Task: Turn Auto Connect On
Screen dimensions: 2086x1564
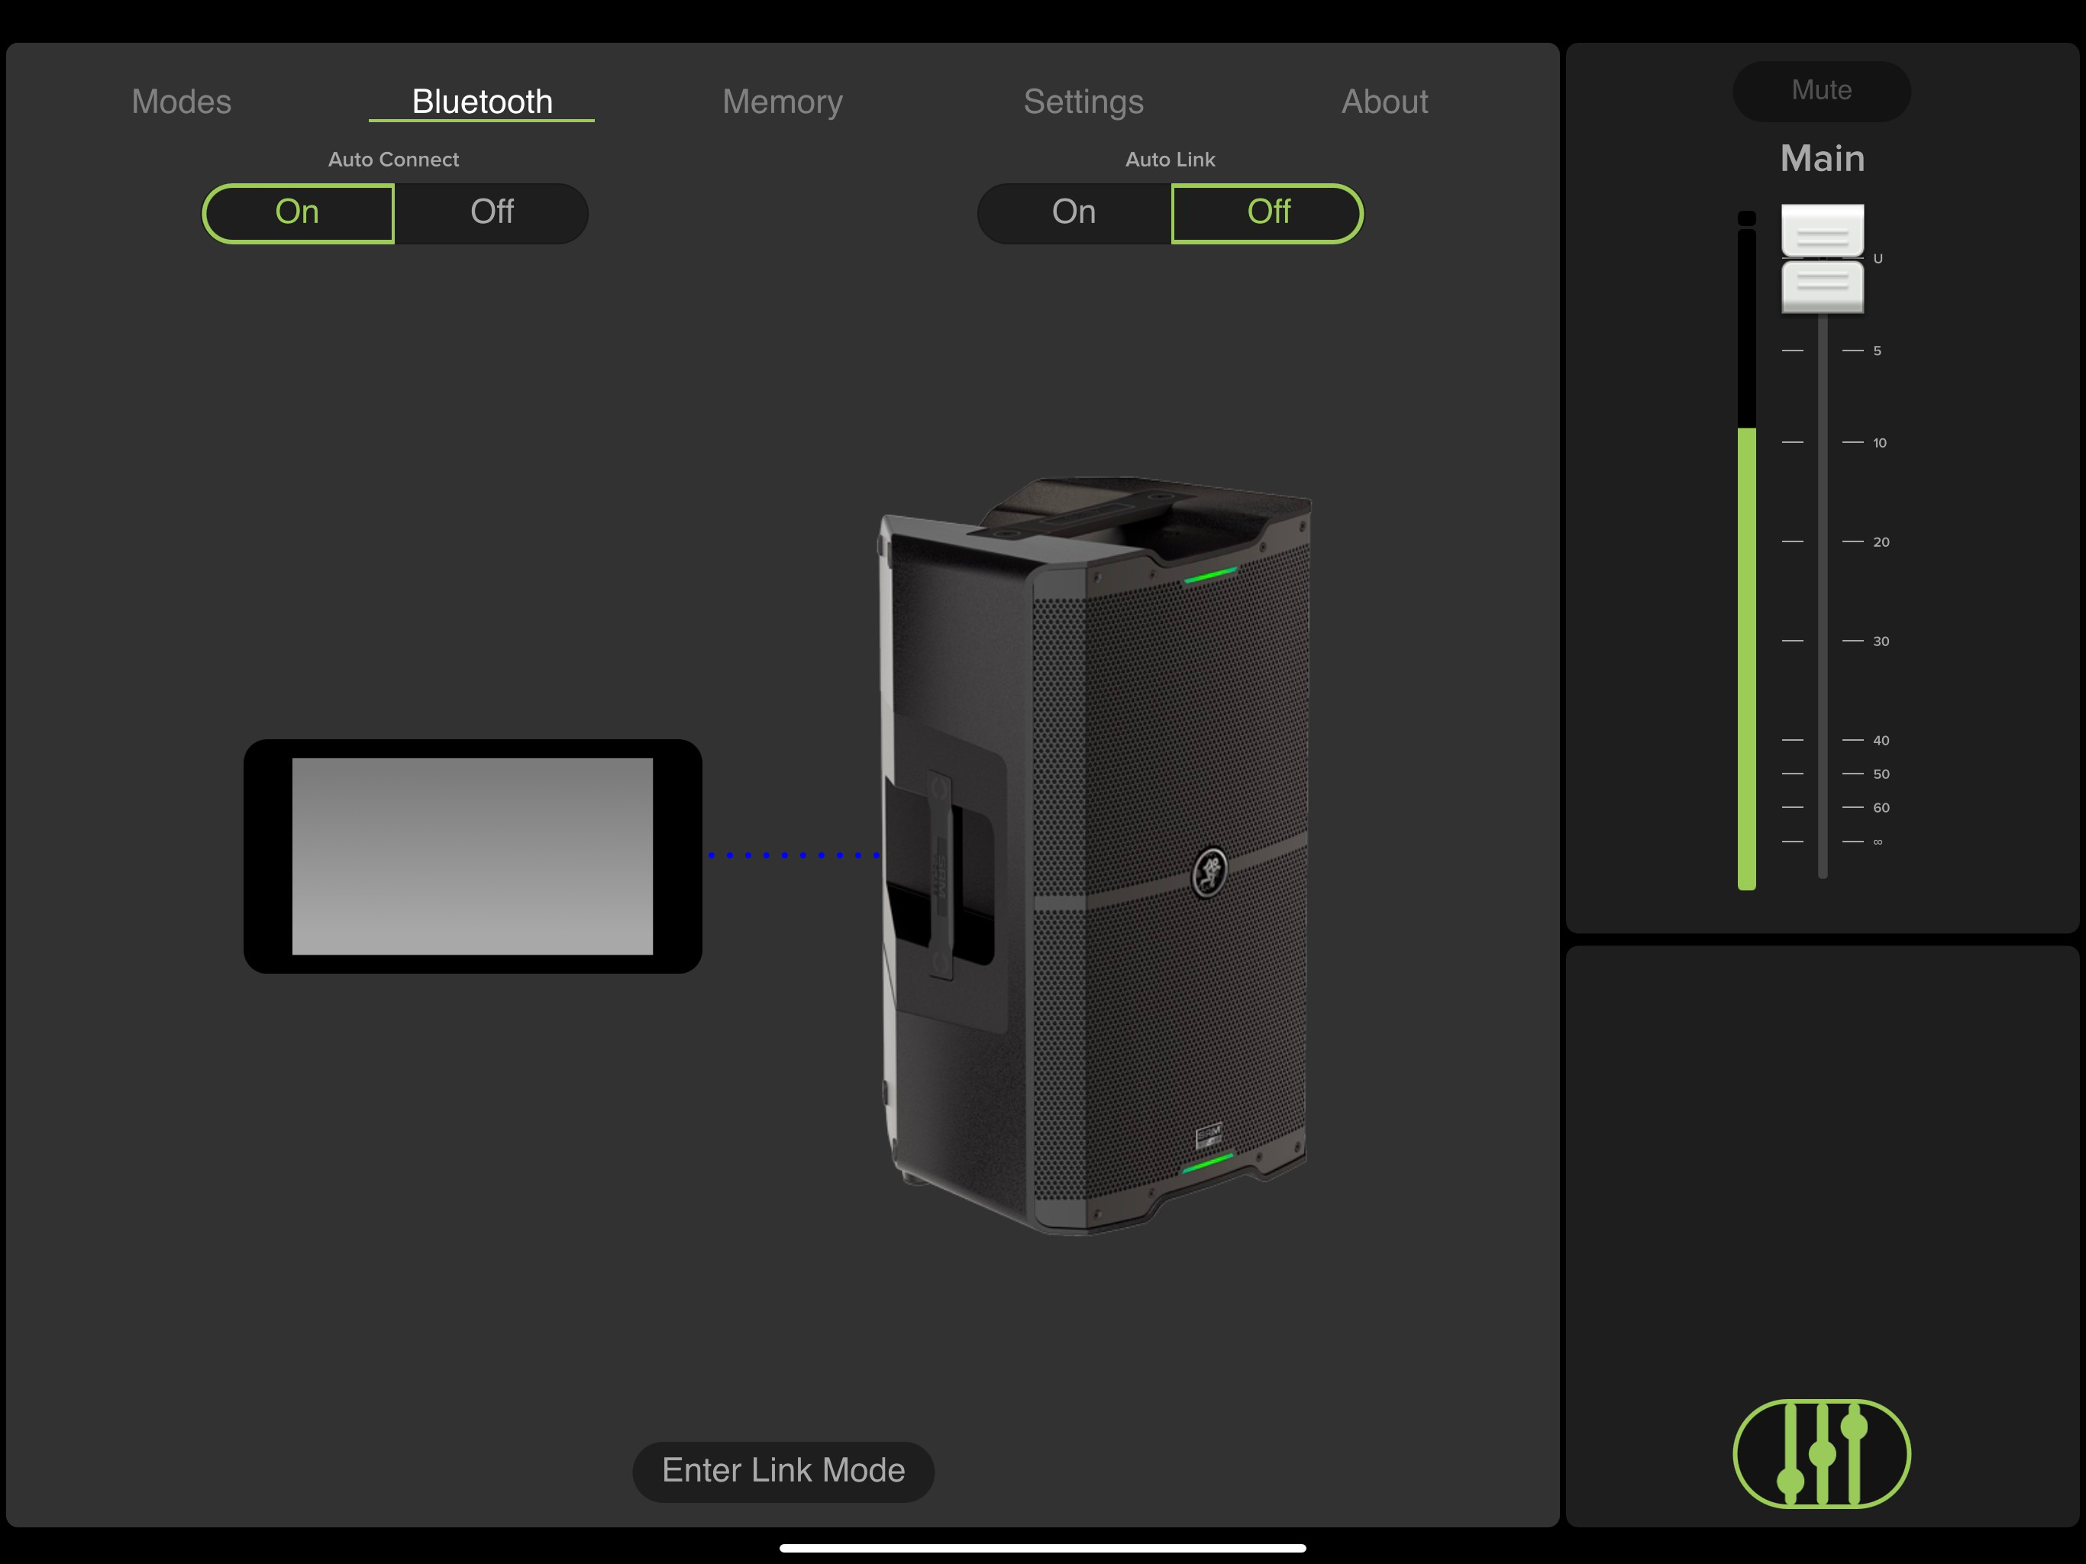Action: click(x=298, y=213)
